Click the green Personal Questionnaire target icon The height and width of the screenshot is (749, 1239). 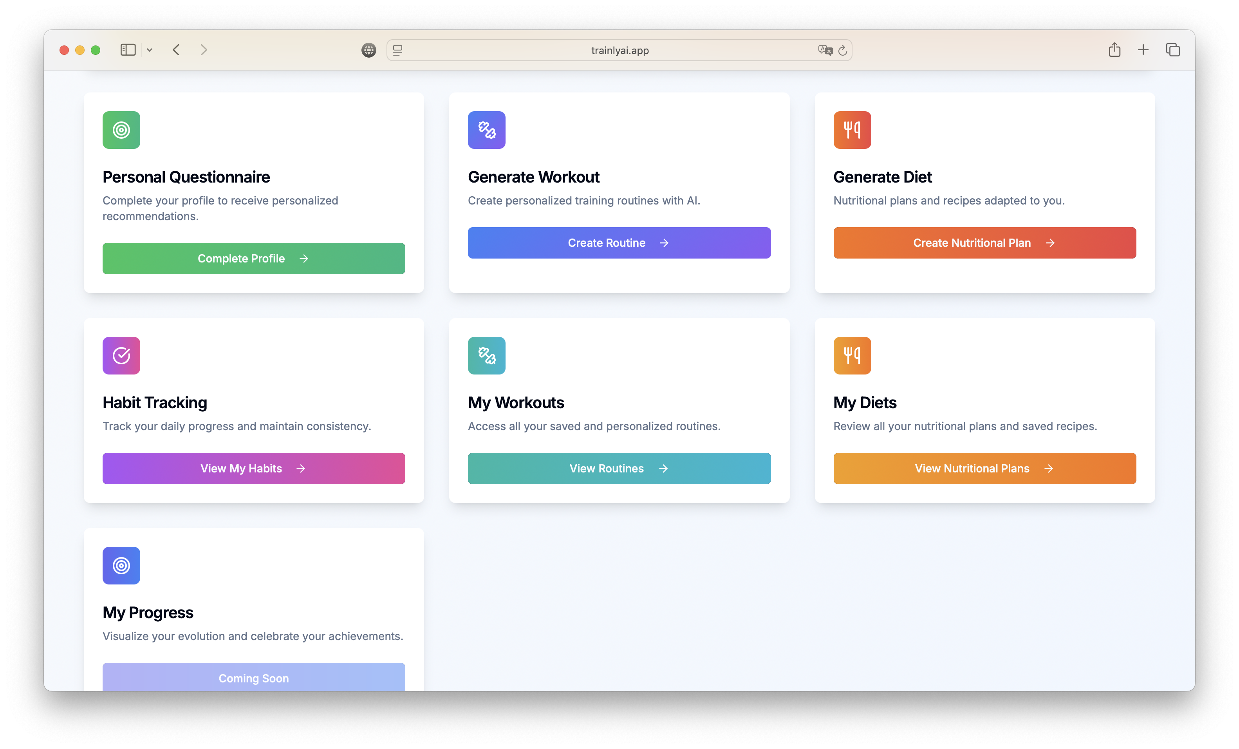(121, 130)
